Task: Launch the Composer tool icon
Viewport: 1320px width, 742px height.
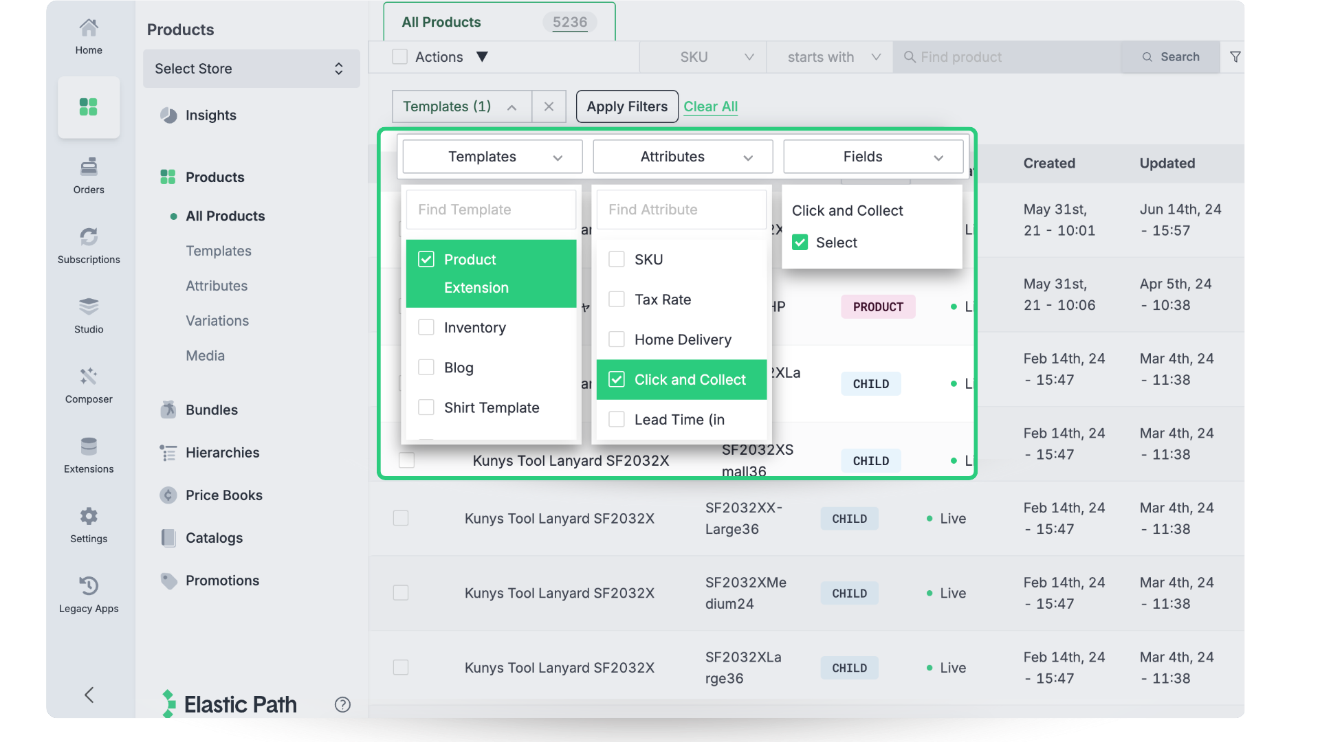Action: pyautogui.click(x=89, y=376)
